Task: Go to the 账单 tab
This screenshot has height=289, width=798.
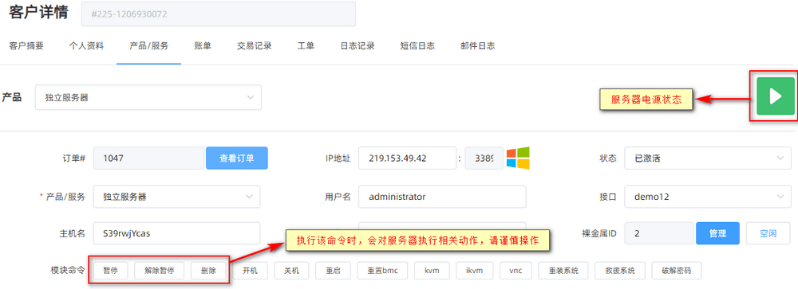Action: pyautogui.click(x=203, y=45)
